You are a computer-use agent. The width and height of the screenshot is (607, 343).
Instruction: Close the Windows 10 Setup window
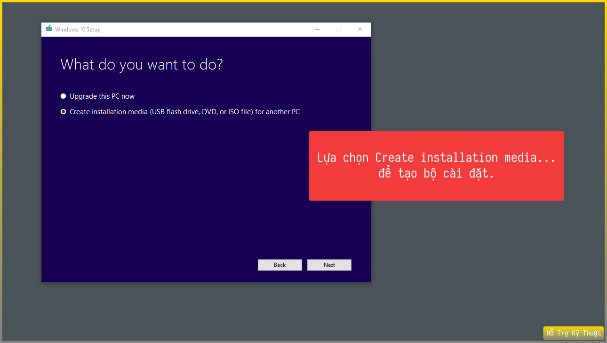point(360,29)
